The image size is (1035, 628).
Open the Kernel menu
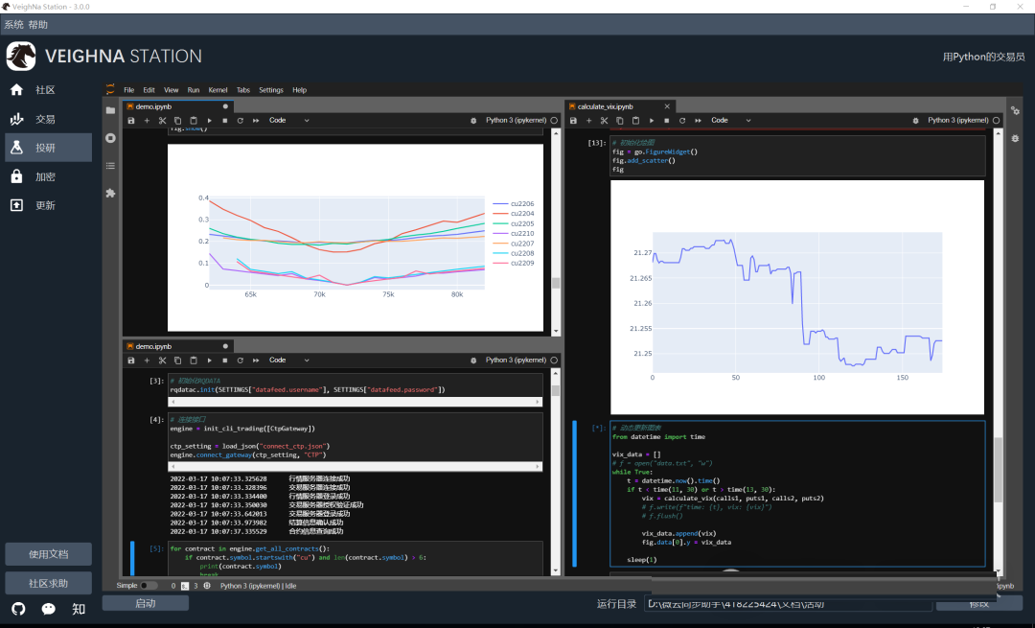[218, 90]
